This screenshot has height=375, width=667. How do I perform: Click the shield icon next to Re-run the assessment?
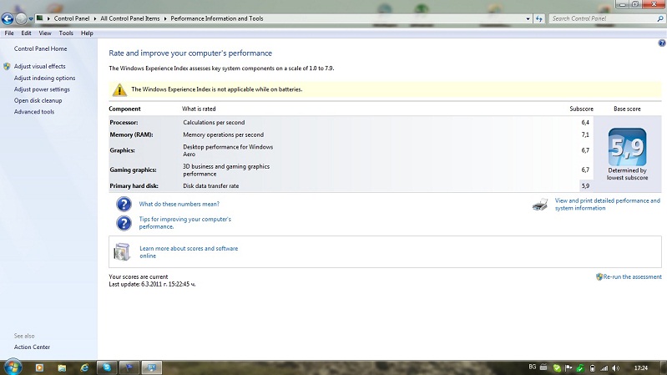tap(599, 276)
